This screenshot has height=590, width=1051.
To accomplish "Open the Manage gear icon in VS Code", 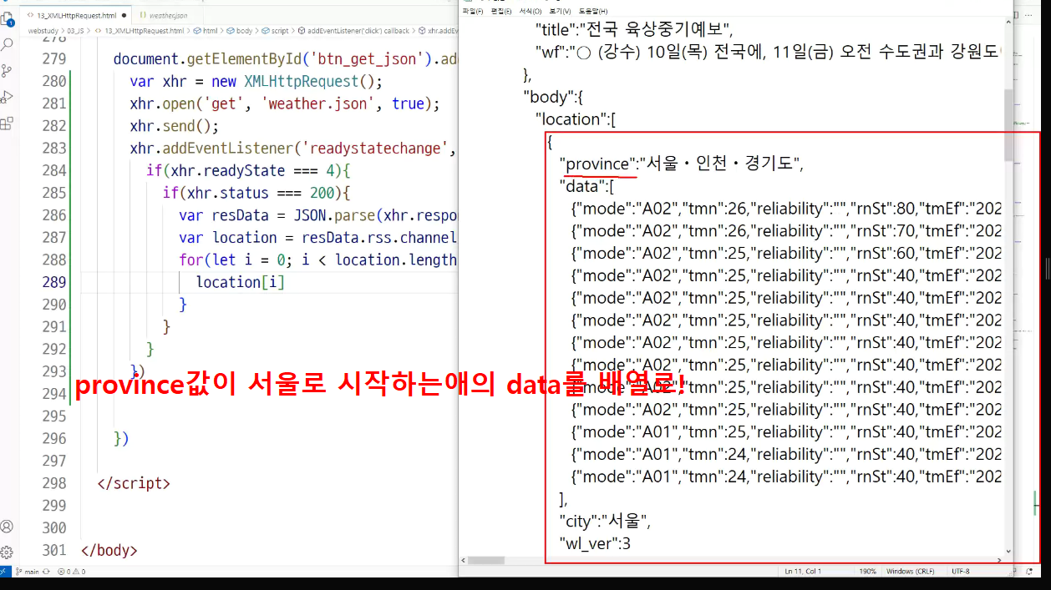I will point(7,552).
